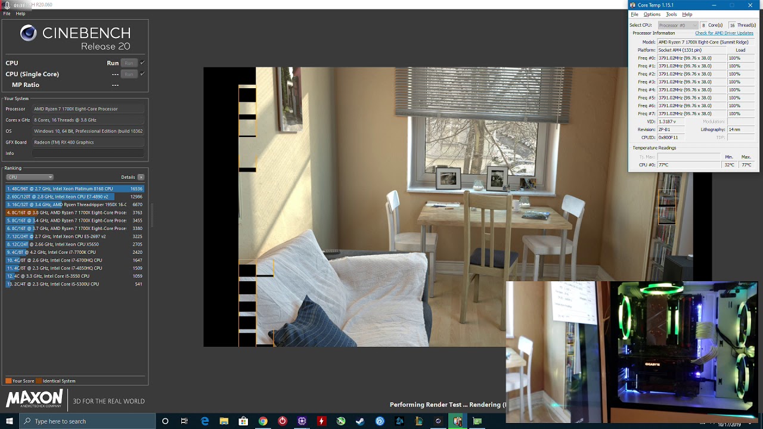Screen dimensions: 763x429
Task: Click the Model field in Core Temp
Action: [705, 42]
